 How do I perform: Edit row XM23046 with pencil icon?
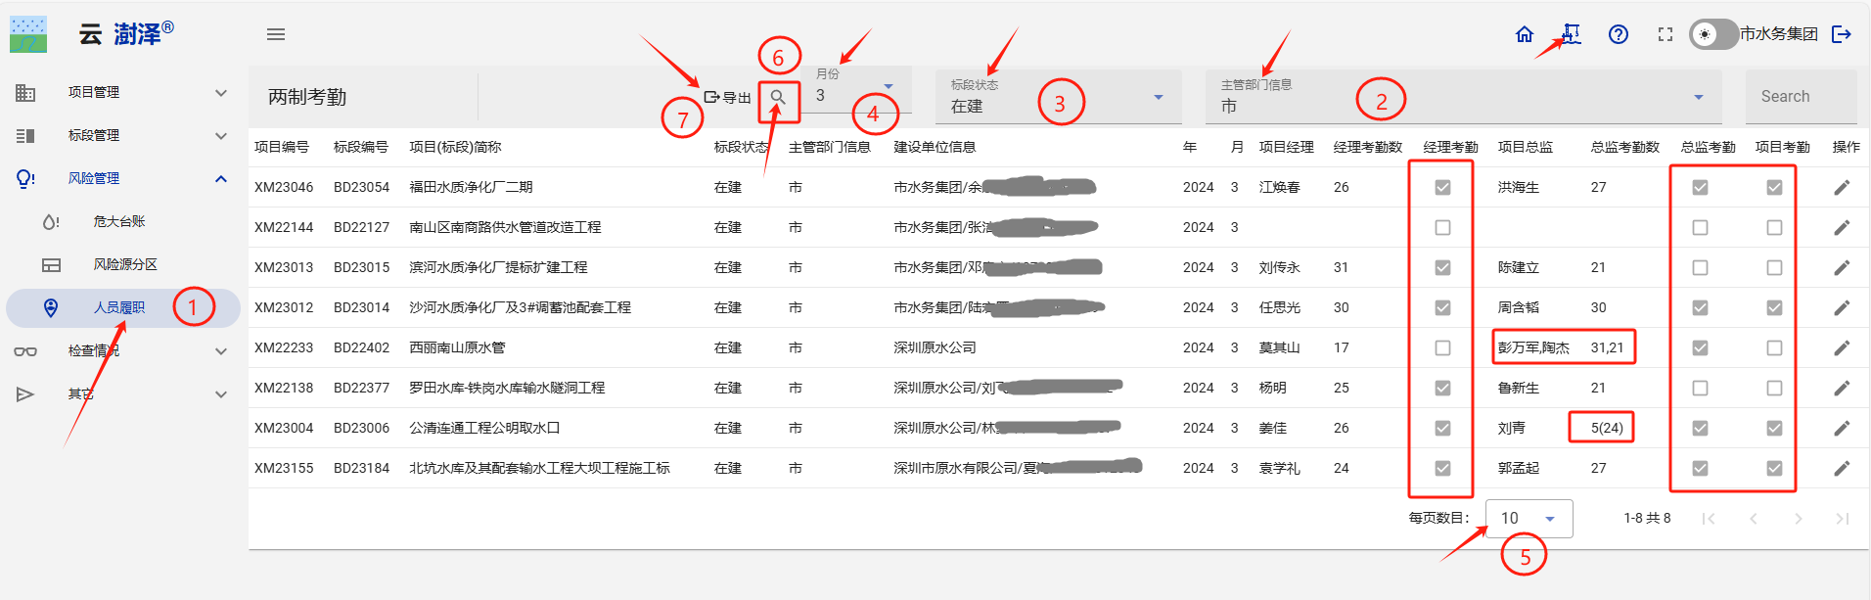click(x=1841, y=187)
